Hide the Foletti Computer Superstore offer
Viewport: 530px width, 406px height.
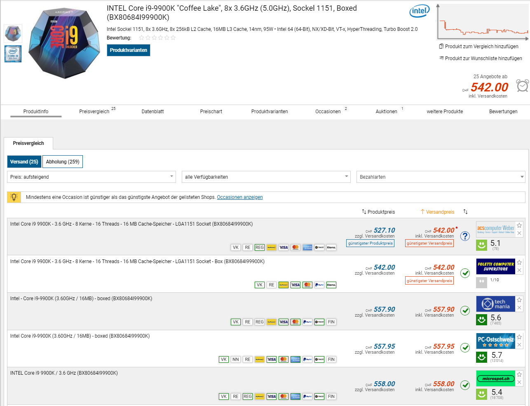point(519,271)
